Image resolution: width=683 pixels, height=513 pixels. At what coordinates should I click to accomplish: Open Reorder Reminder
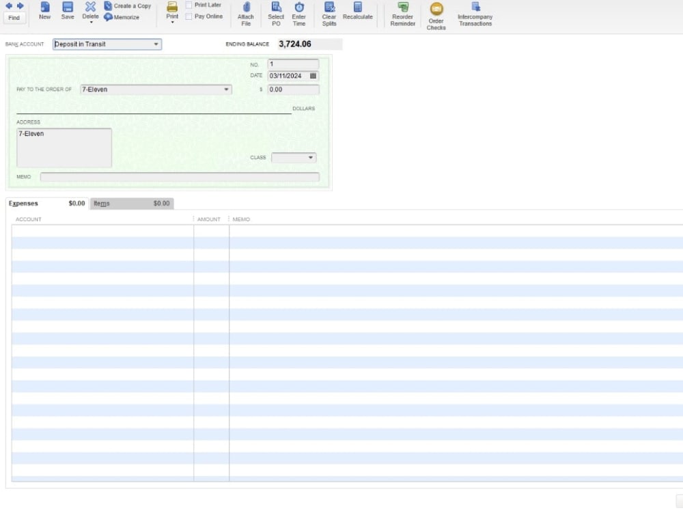(x=402, y=14)
